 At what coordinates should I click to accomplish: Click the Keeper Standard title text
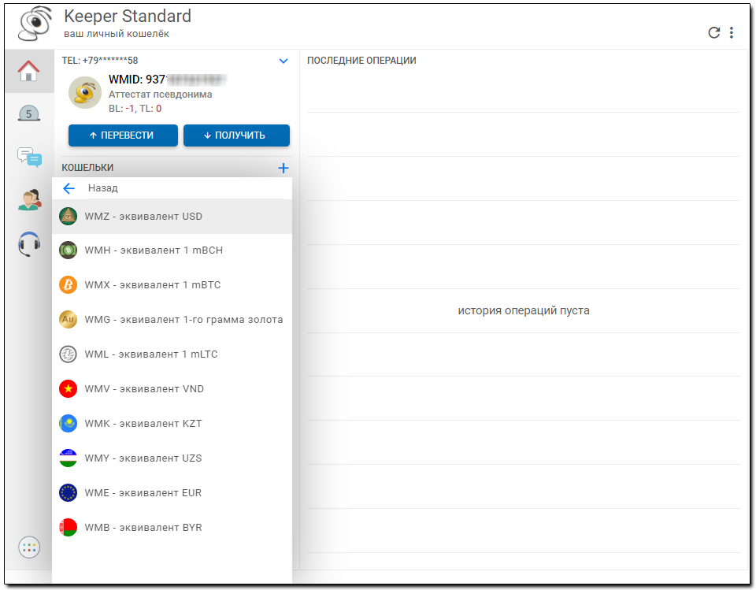click(x=128, y=17)
